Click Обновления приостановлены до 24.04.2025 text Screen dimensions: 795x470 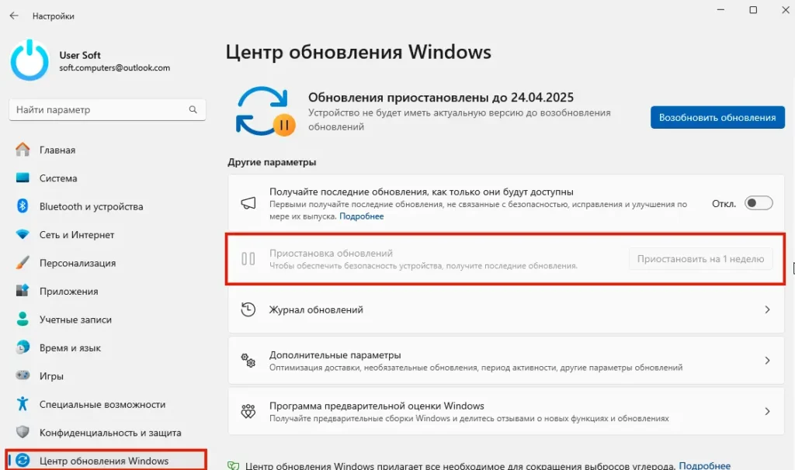441,97
